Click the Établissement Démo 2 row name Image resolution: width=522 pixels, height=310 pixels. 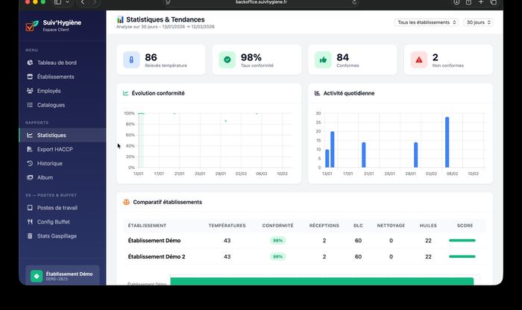tap(157, 256)
